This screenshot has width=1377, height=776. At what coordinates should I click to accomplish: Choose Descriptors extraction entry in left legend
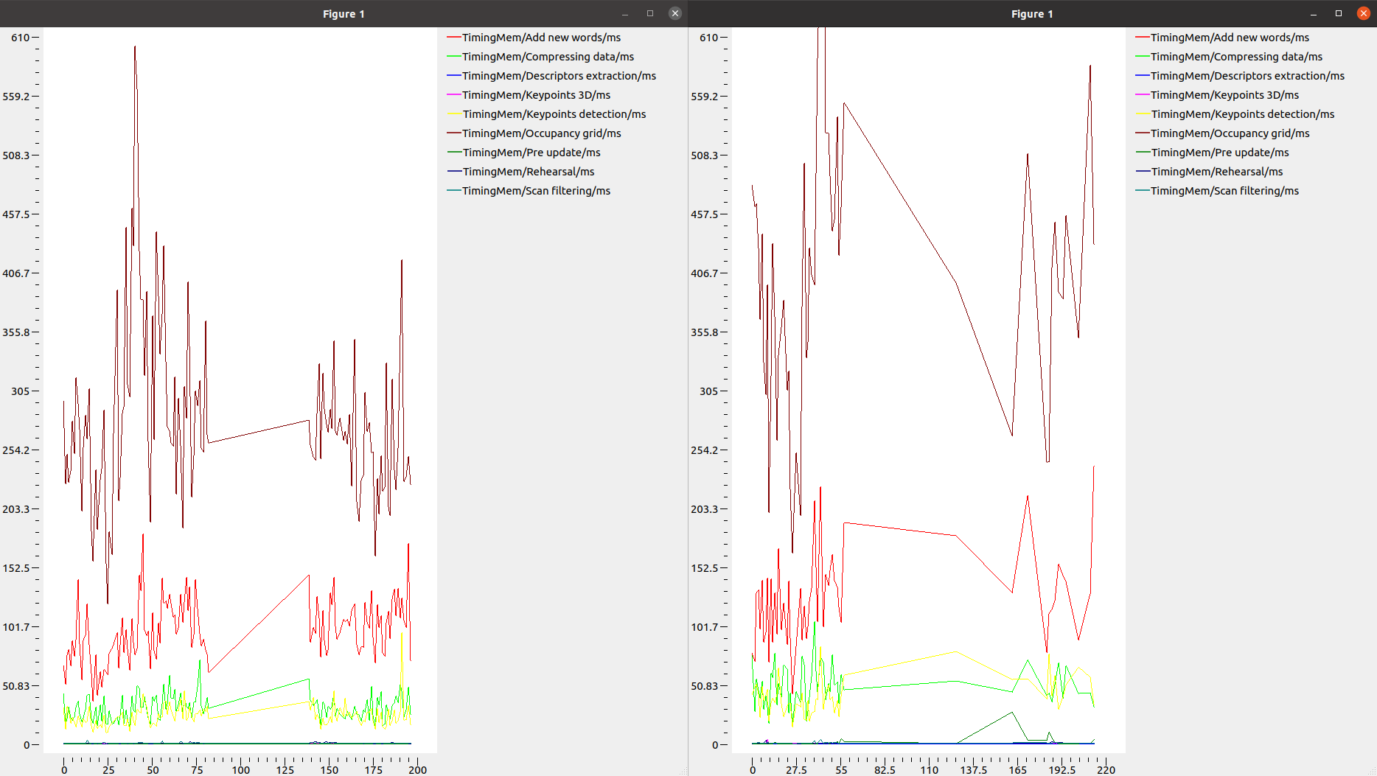point(559,76)
